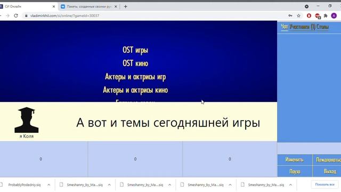
Task: Close the Пакеты, созданные своими руками tab
Action: pyautogui.click(x=116, y=6)
